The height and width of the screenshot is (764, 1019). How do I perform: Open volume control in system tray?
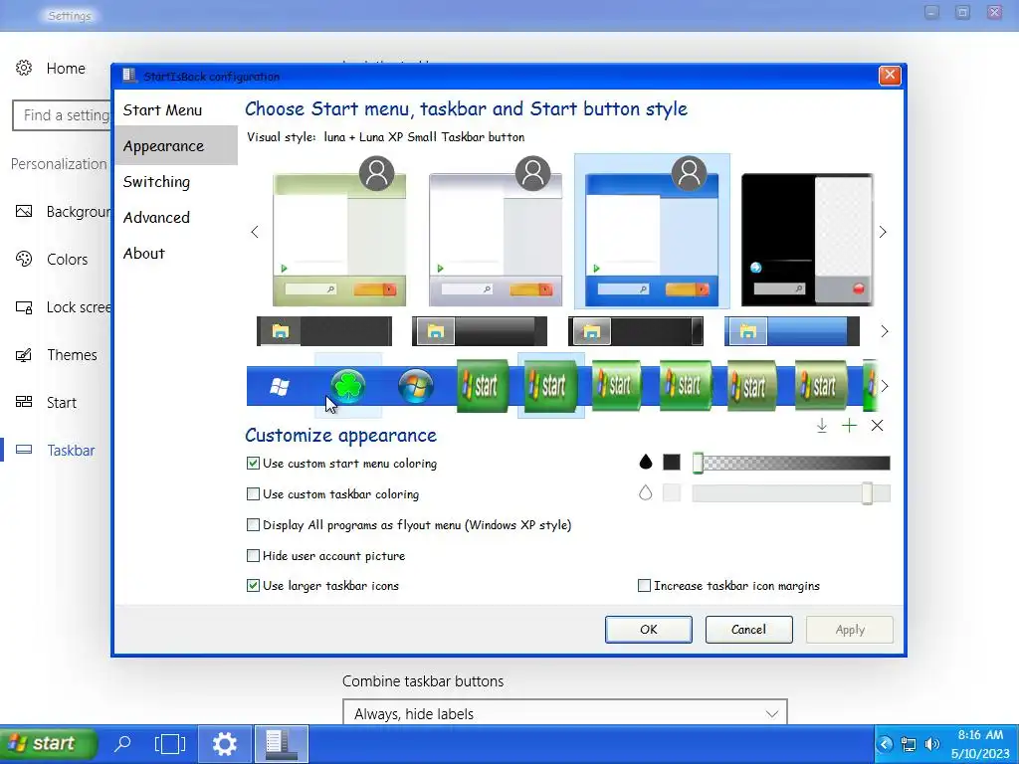(x=931, y=744)
